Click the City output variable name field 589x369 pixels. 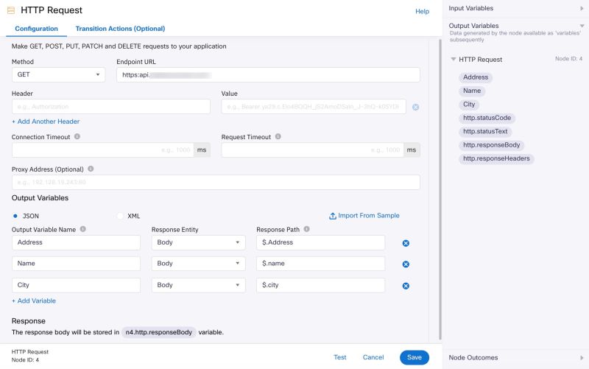click(x=76, y=285)
